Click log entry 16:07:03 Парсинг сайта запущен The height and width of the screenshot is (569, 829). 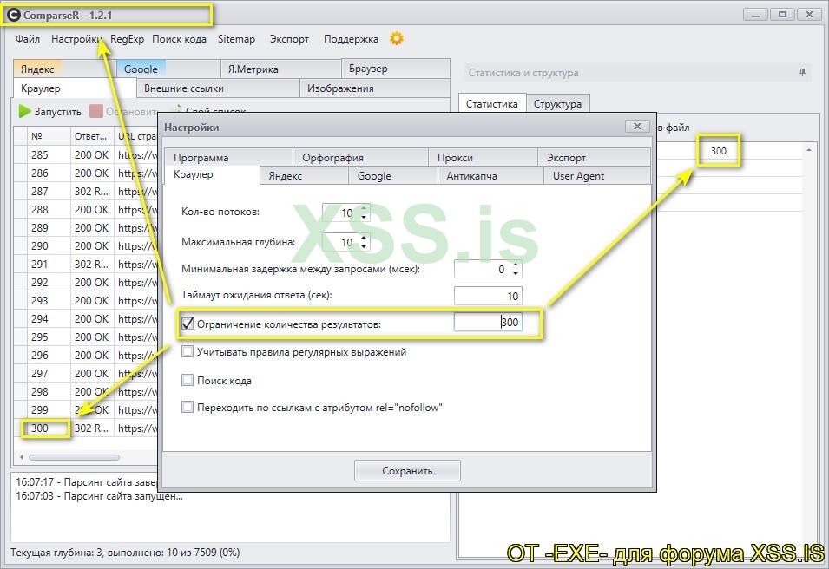(99, 496)
